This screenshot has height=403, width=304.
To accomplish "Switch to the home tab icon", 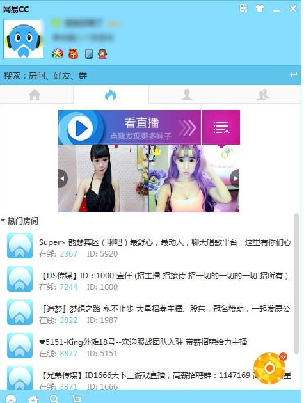I will coord(35,95).
